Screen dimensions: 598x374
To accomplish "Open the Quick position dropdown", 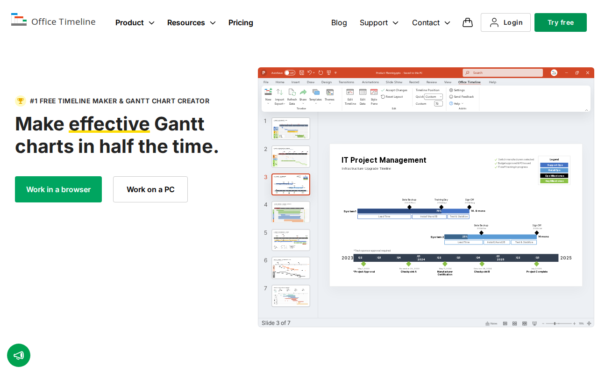I will point(434,97).
